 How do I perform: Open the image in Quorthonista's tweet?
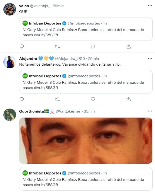click(86, 141)
